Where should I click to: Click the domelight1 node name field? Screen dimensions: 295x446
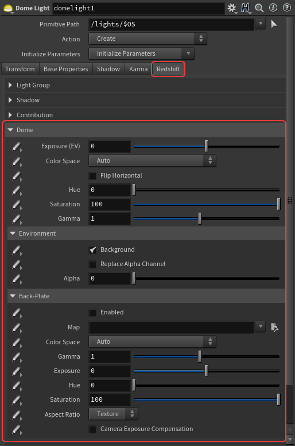click(138, 8)
